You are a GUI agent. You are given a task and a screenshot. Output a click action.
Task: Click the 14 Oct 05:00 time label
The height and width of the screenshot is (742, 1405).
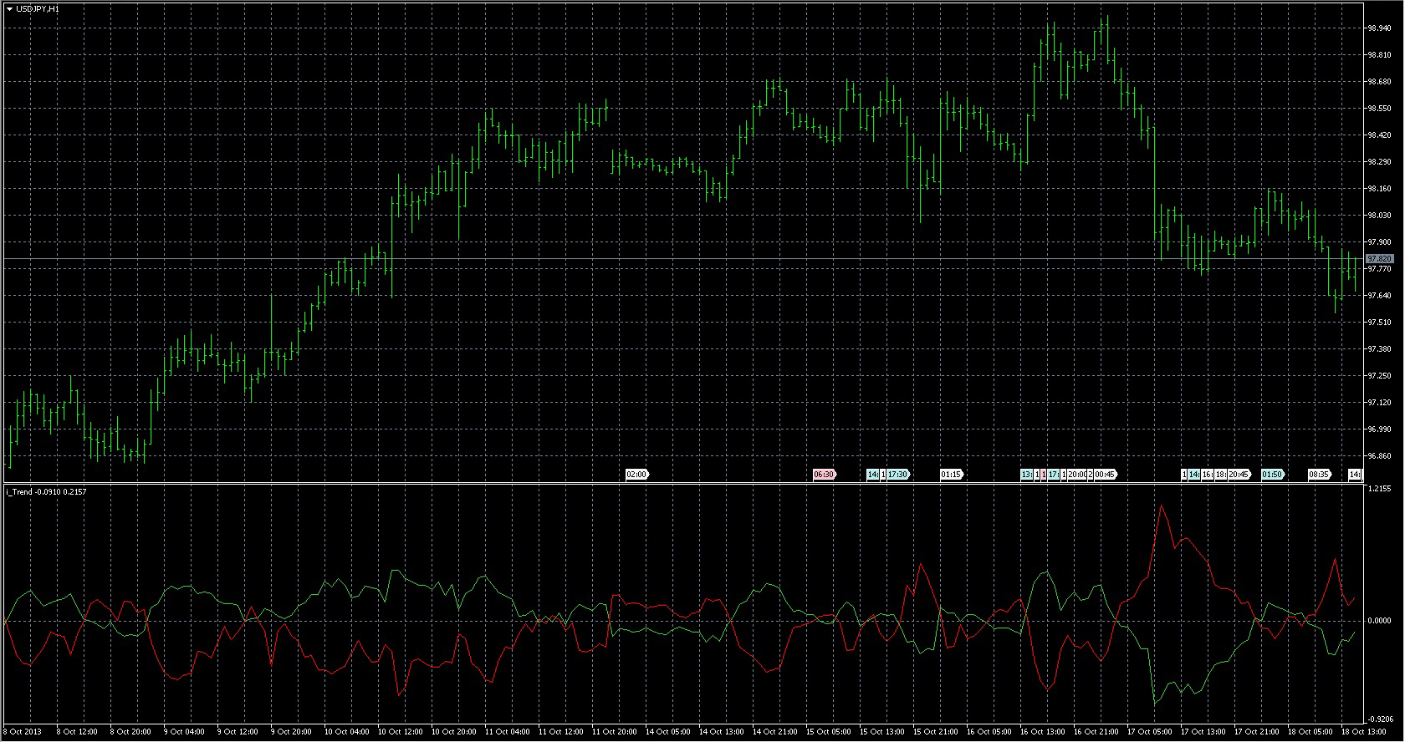click(668, 732)
